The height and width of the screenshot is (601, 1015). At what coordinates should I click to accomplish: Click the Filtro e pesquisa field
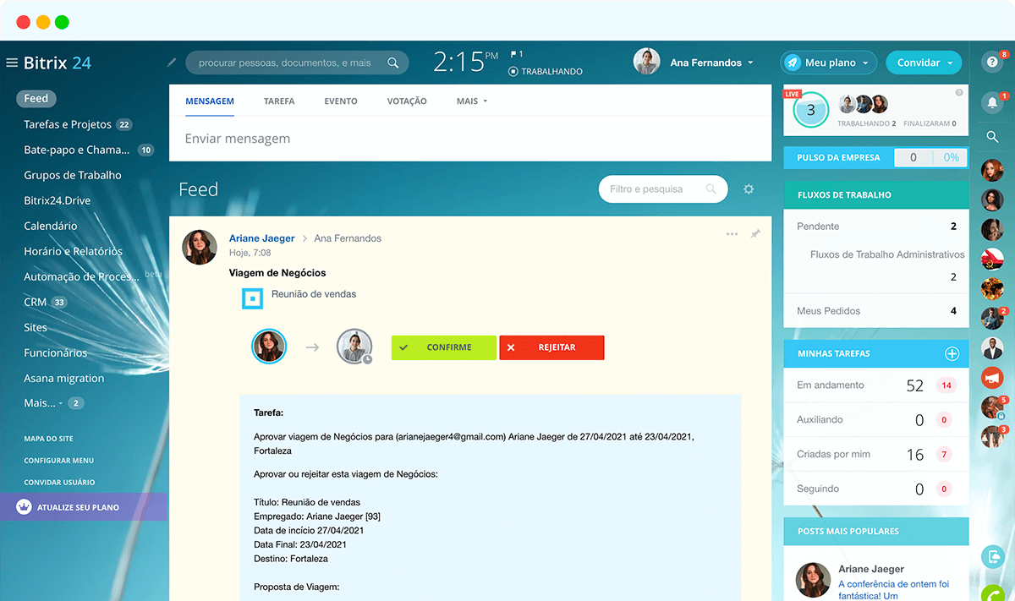coord(656,189)
